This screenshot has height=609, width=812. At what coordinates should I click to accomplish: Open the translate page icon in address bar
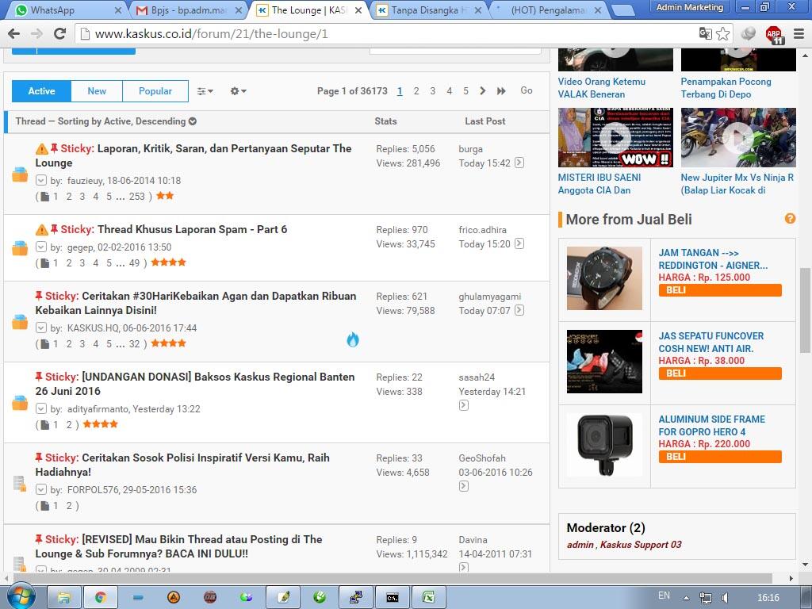pyautogui.click(x=705, y=33)
